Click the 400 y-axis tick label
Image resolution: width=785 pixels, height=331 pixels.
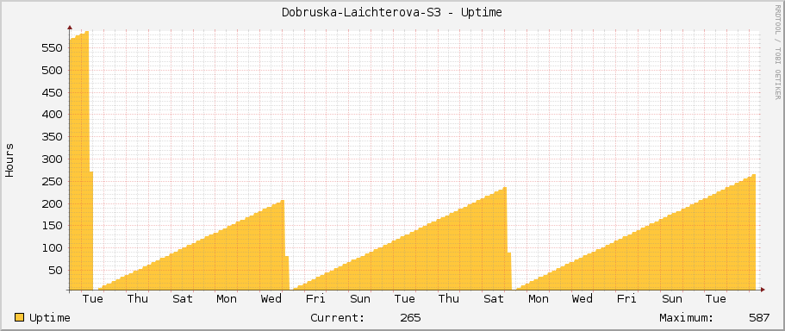[x=52, y=115]
